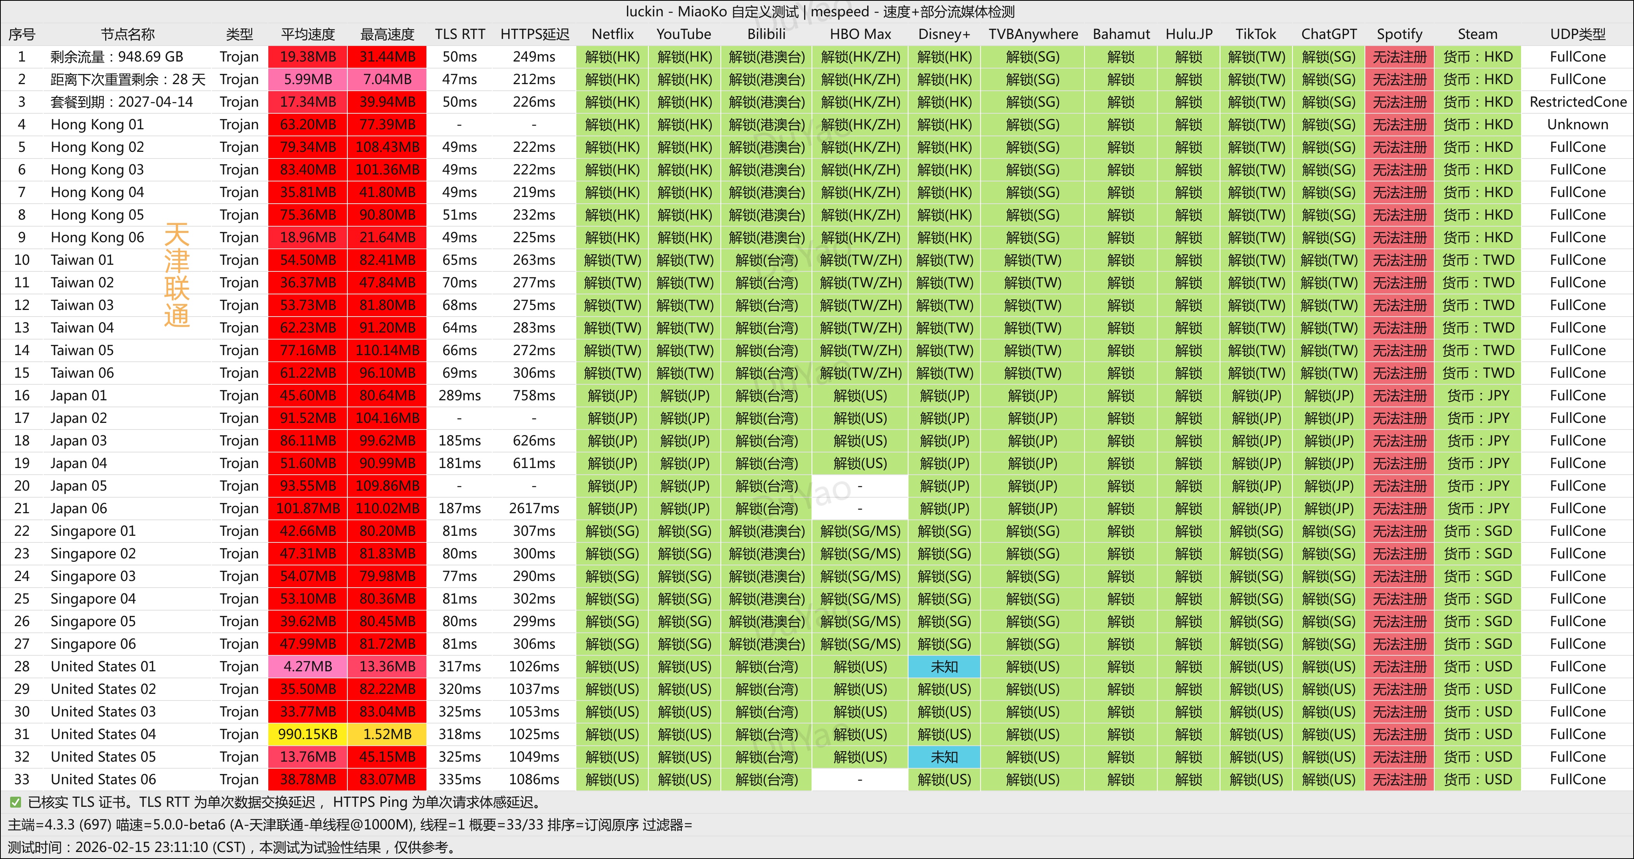
Task: Click the 剩余流量 948.69 GB entry
Action: click(x=117, y=57)
